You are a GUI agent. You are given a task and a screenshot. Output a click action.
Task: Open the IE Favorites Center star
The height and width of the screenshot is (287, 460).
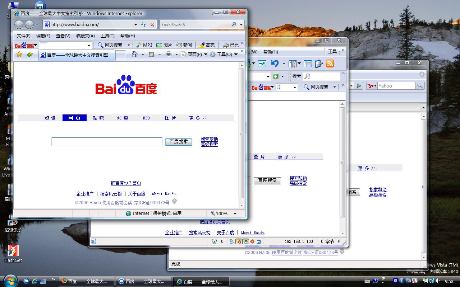[19, 54]
